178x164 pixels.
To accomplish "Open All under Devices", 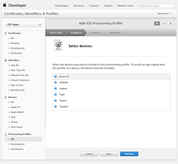I will click(x=12, y=102).
